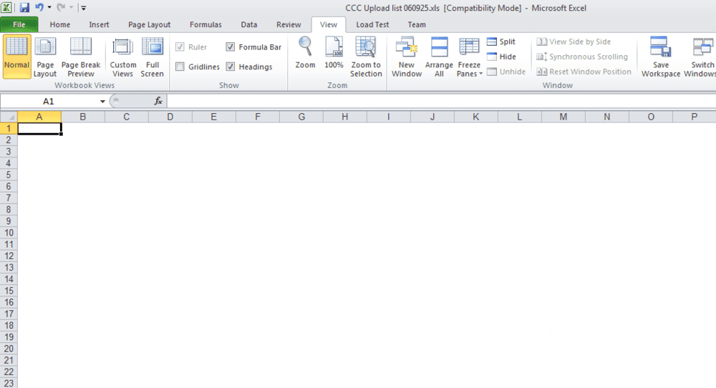Open Page Layout view
716x388 pixels.
(x=44, y=57)
